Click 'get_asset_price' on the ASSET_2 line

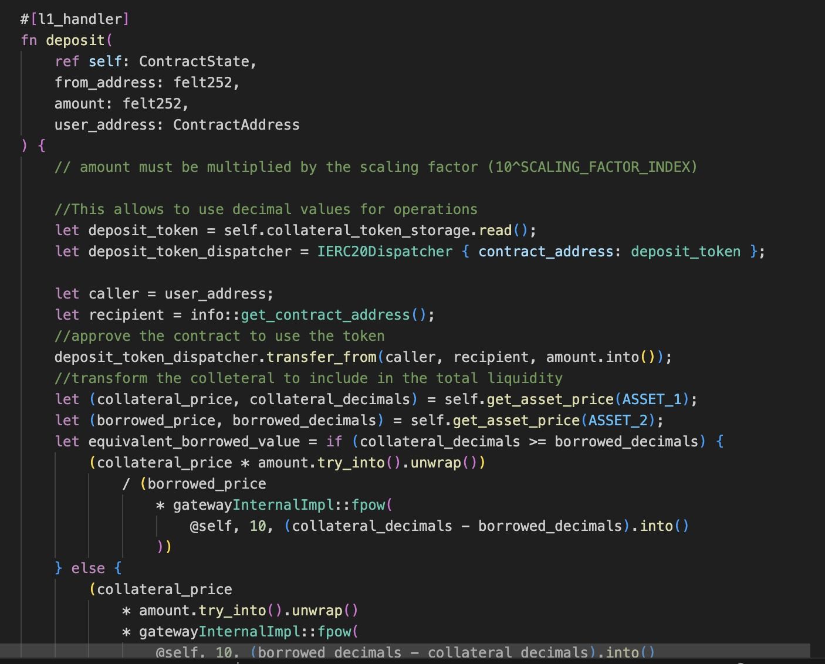click(516, 421)
